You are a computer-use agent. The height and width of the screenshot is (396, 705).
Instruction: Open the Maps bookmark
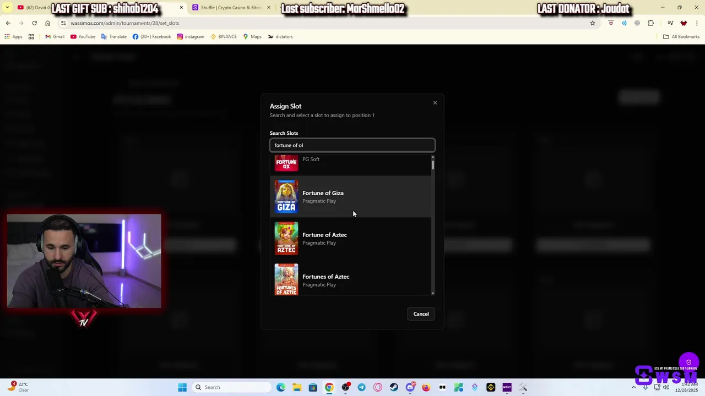pos(252,37)
